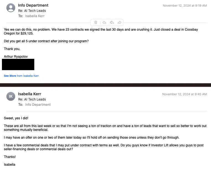The height and width of the screenshot is (169, 211).
Task: Click Isabella Kerr sender name
Action: click(30, 94)
